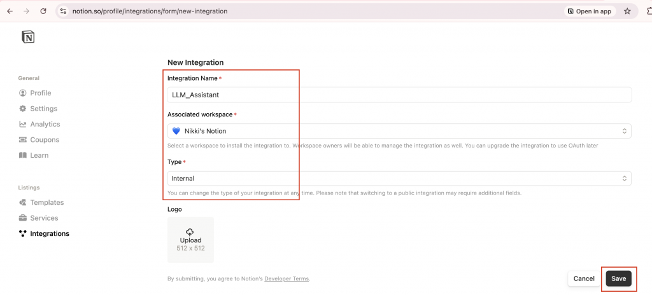Click the Services briefcase icon
The width and height of the screenshot is (652, 295).
click(22, 218)
